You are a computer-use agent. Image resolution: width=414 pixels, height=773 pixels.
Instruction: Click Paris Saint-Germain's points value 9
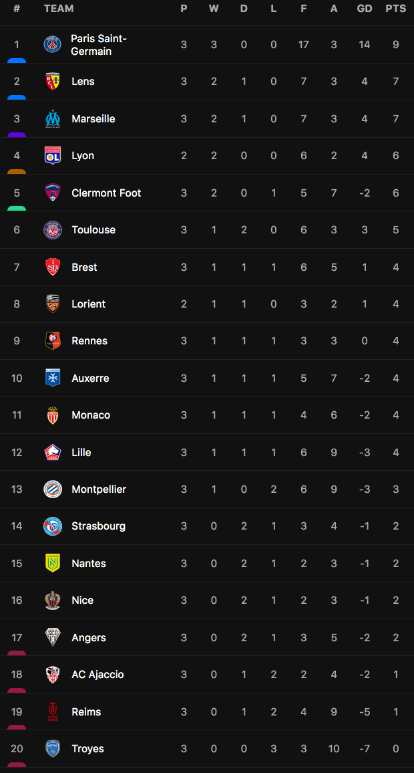(x=396, y=44)
